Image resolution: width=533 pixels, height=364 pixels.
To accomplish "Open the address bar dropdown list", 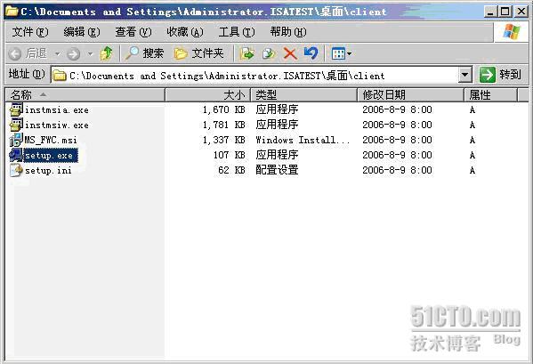I will pyautogui.click(x=465, y=75).
